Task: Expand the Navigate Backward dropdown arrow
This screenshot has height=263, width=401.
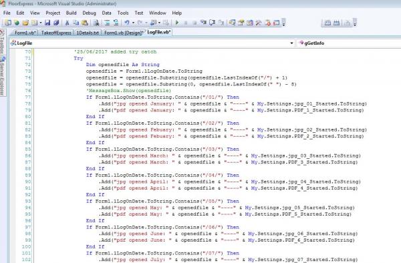Action: click(x=159, y=23)
